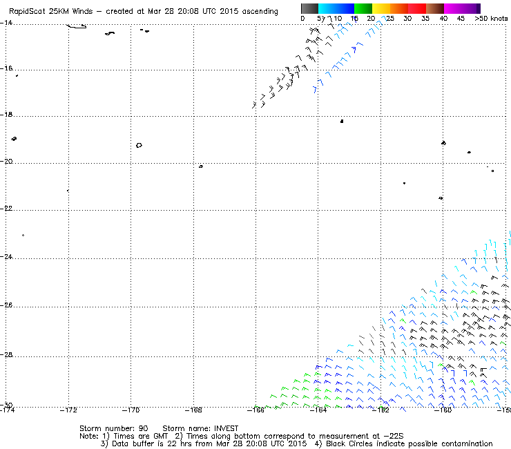Click the "-22" latitude axis label
Screen dimensions: 511x449
[6, 209]
